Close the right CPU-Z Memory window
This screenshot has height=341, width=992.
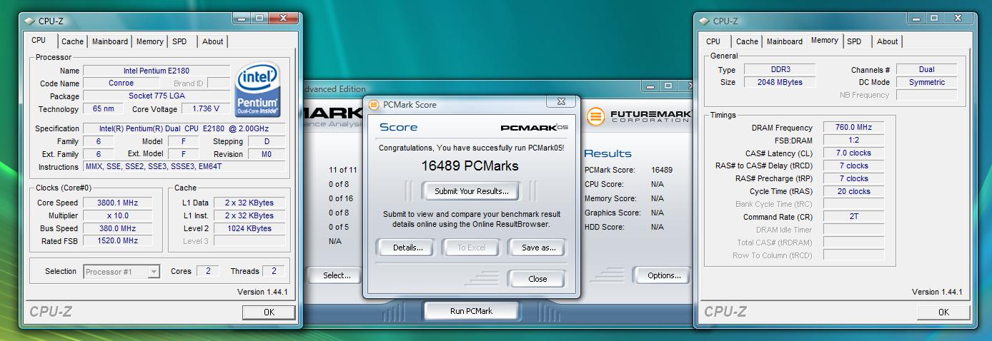click(957, 18)
